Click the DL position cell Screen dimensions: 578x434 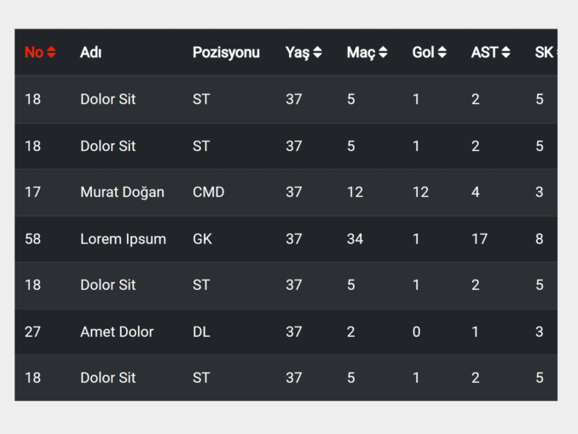tap(201, 332)
